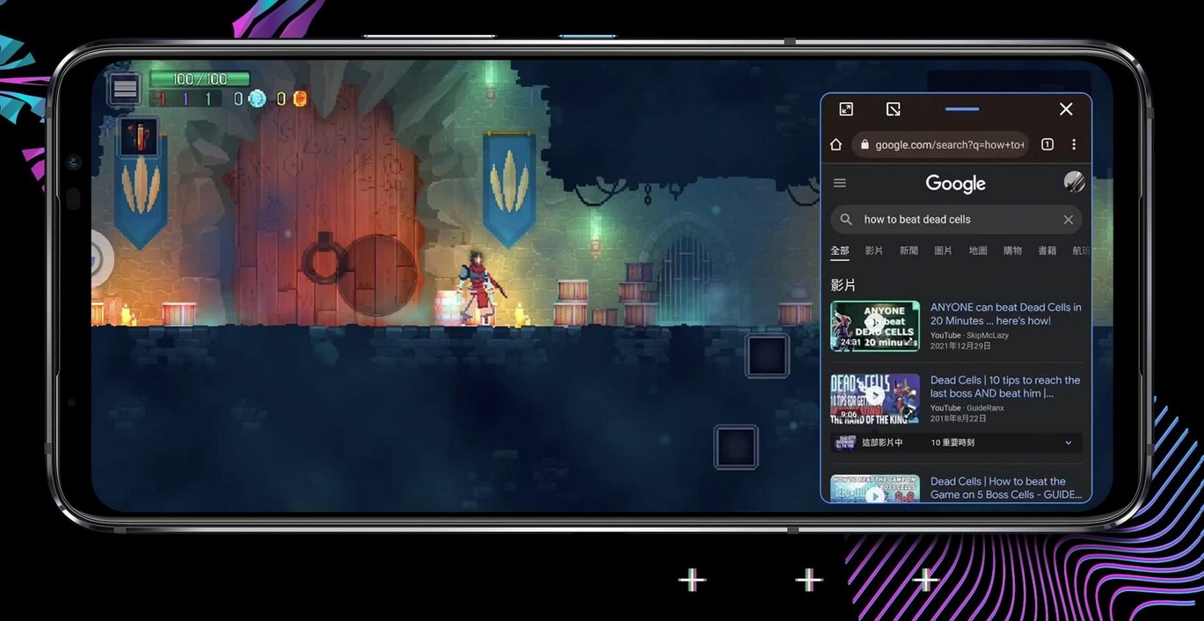Viewport: 1204px width, 621px height.
Task: Open '10 tips to reach the last boss' link
Action: point(1004,387)
